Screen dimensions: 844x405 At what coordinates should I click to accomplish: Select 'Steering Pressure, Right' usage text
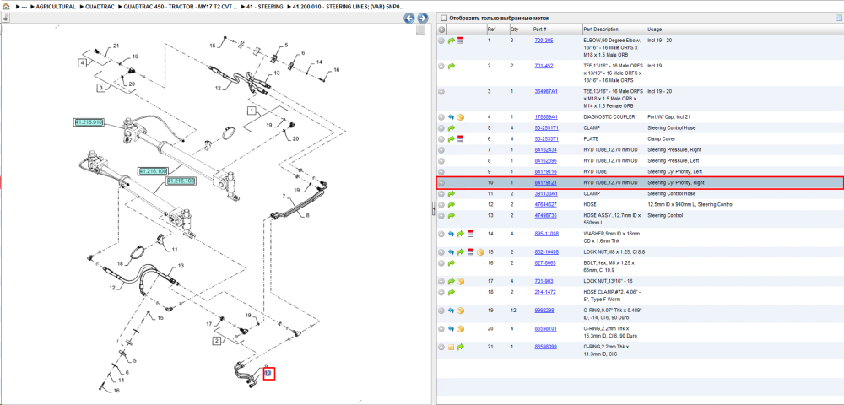(674, 149)
